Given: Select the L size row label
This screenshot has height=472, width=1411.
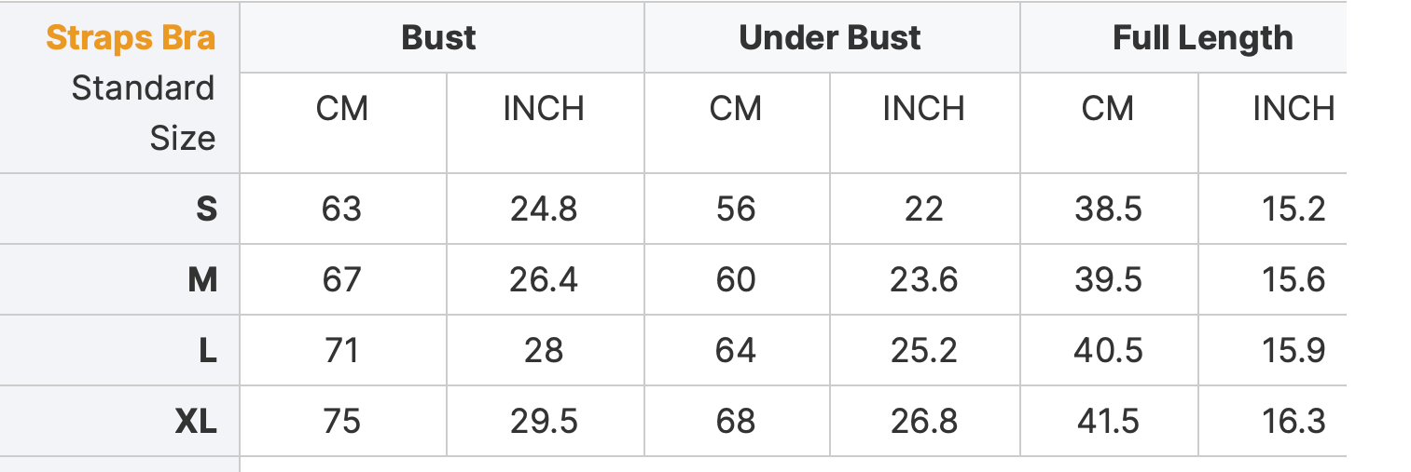Looking at the screenshot, I should 207,350.
